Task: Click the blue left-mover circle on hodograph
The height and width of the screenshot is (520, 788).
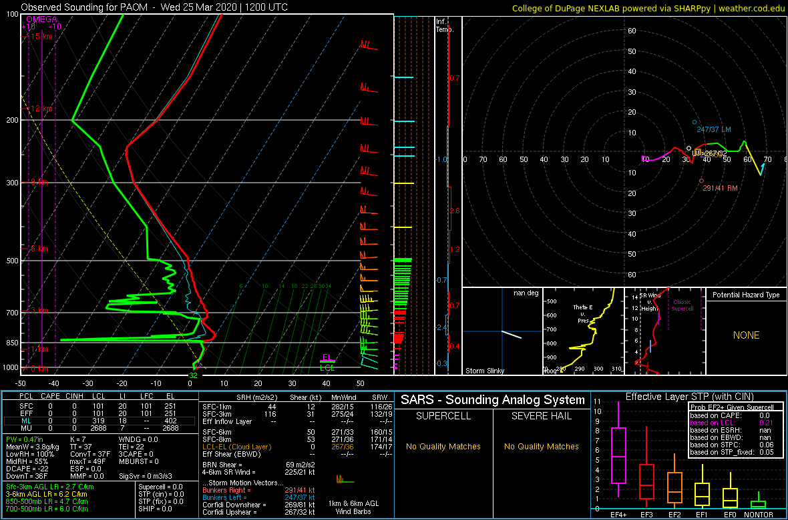Action: click(695, 122)
